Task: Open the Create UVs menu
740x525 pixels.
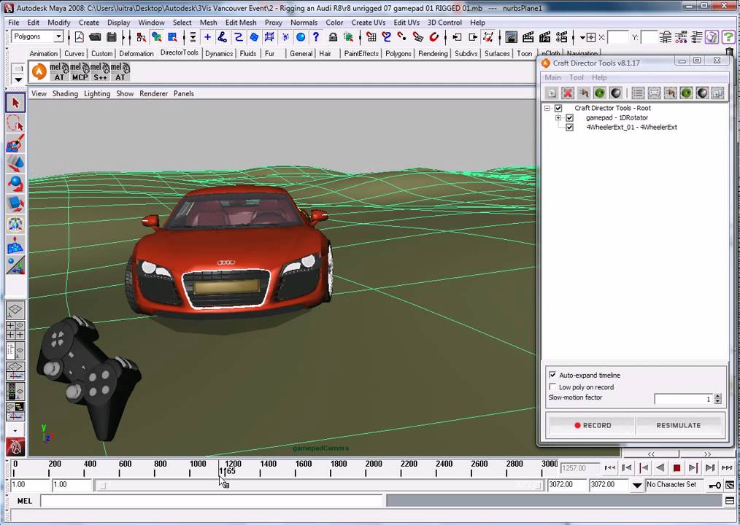Action: click(x=368, y=22)
